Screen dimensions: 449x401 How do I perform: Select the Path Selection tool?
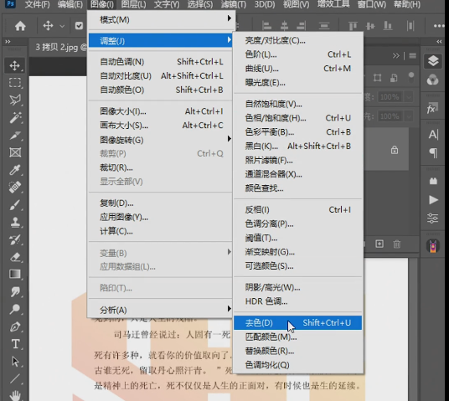(15, 362)
